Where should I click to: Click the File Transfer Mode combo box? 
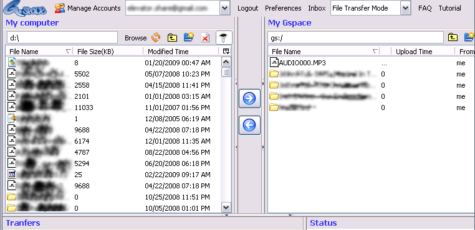[x=371, y=8]
